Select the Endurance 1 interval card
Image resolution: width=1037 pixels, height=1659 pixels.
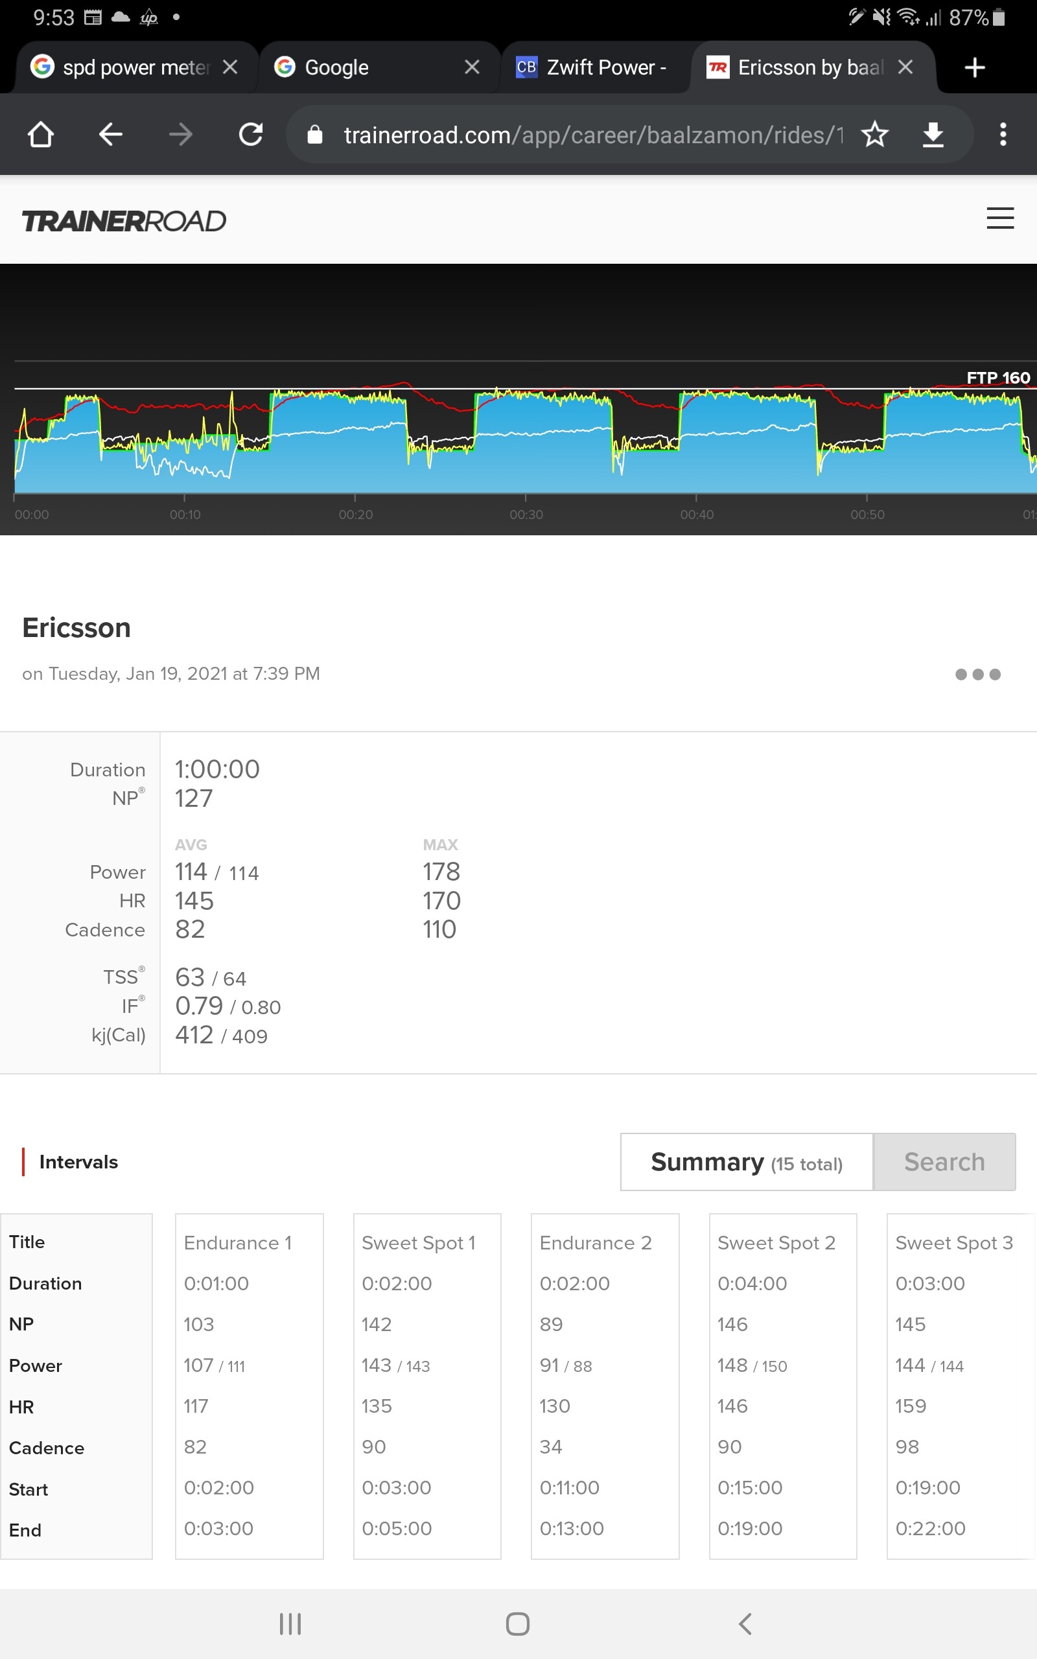(250, 1386)
